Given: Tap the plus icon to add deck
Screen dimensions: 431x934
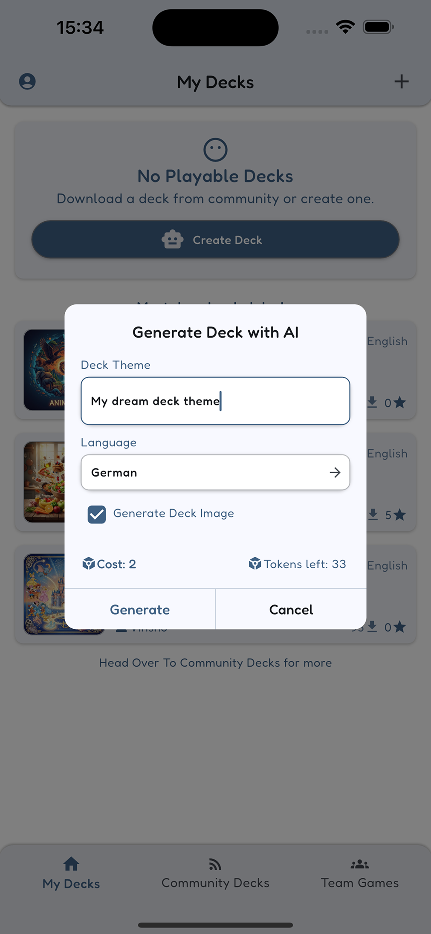Looking at the screenshot, I should (401, 81).
